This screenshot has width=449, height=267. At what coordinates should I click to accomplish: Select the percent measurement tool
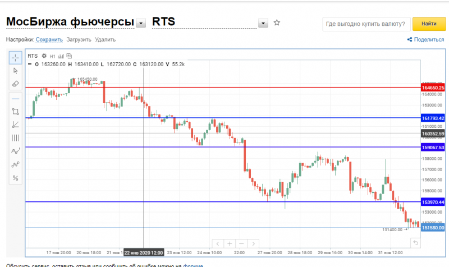coord(16,178)
